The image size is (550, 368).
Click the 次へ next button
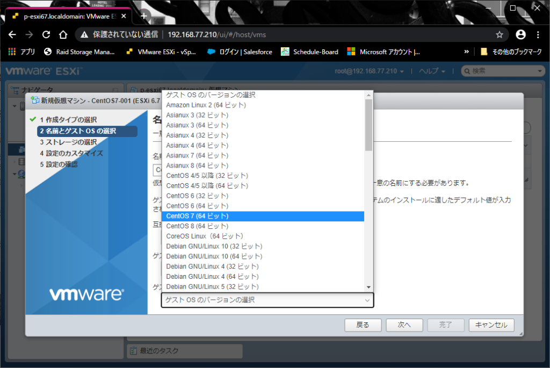pyautogui.click(x=404, y=325)
